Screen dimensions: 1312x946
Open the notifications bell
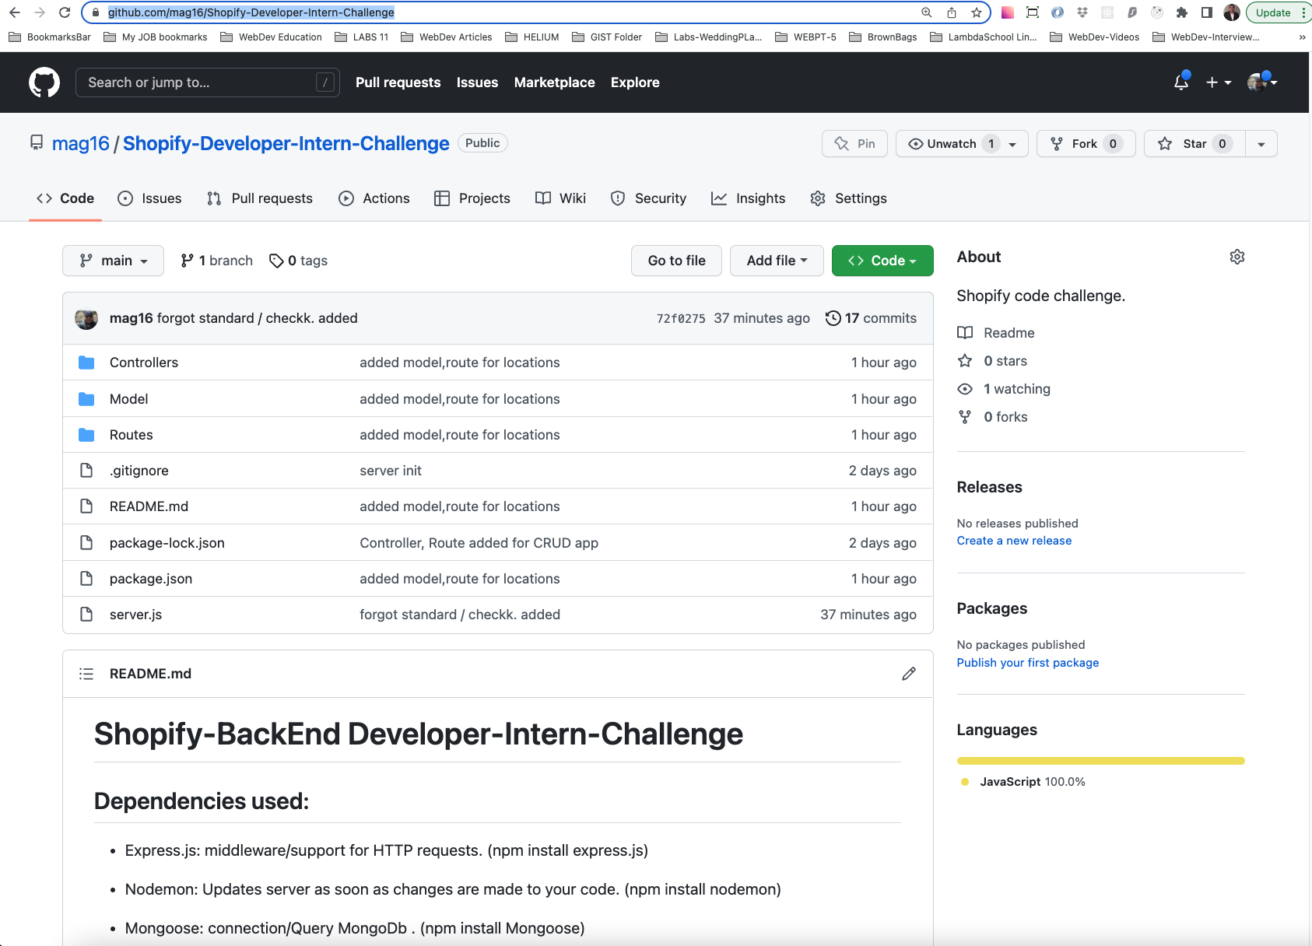click(x=1181, y=82)
